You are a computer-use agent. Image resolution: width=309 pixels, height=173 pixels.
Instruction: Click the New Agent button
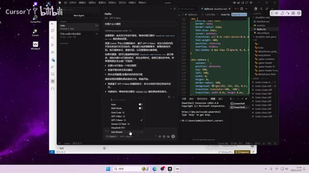[79, 15]
